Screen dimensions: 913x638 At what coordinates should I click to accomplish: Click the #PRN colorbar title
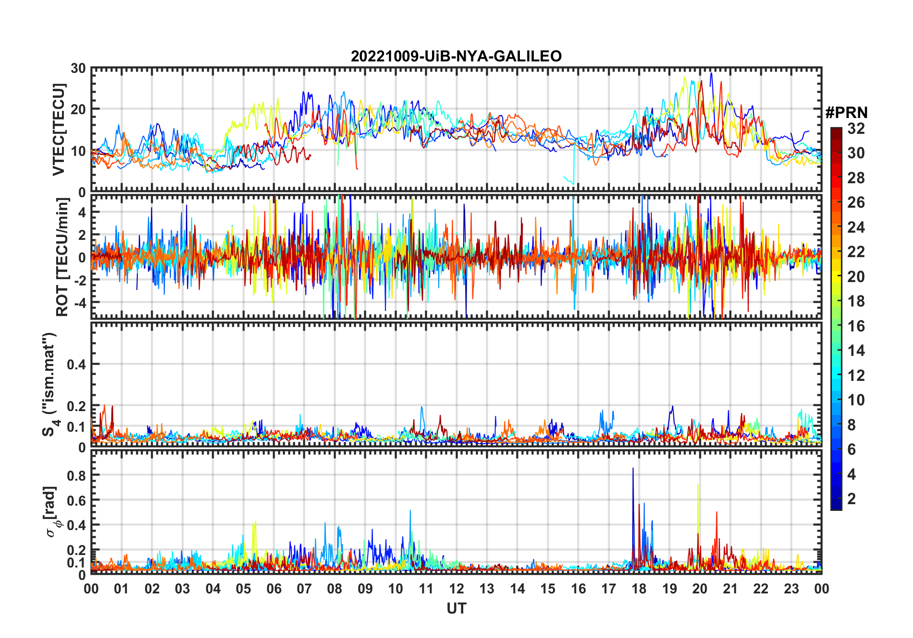(x=846, y=113)
